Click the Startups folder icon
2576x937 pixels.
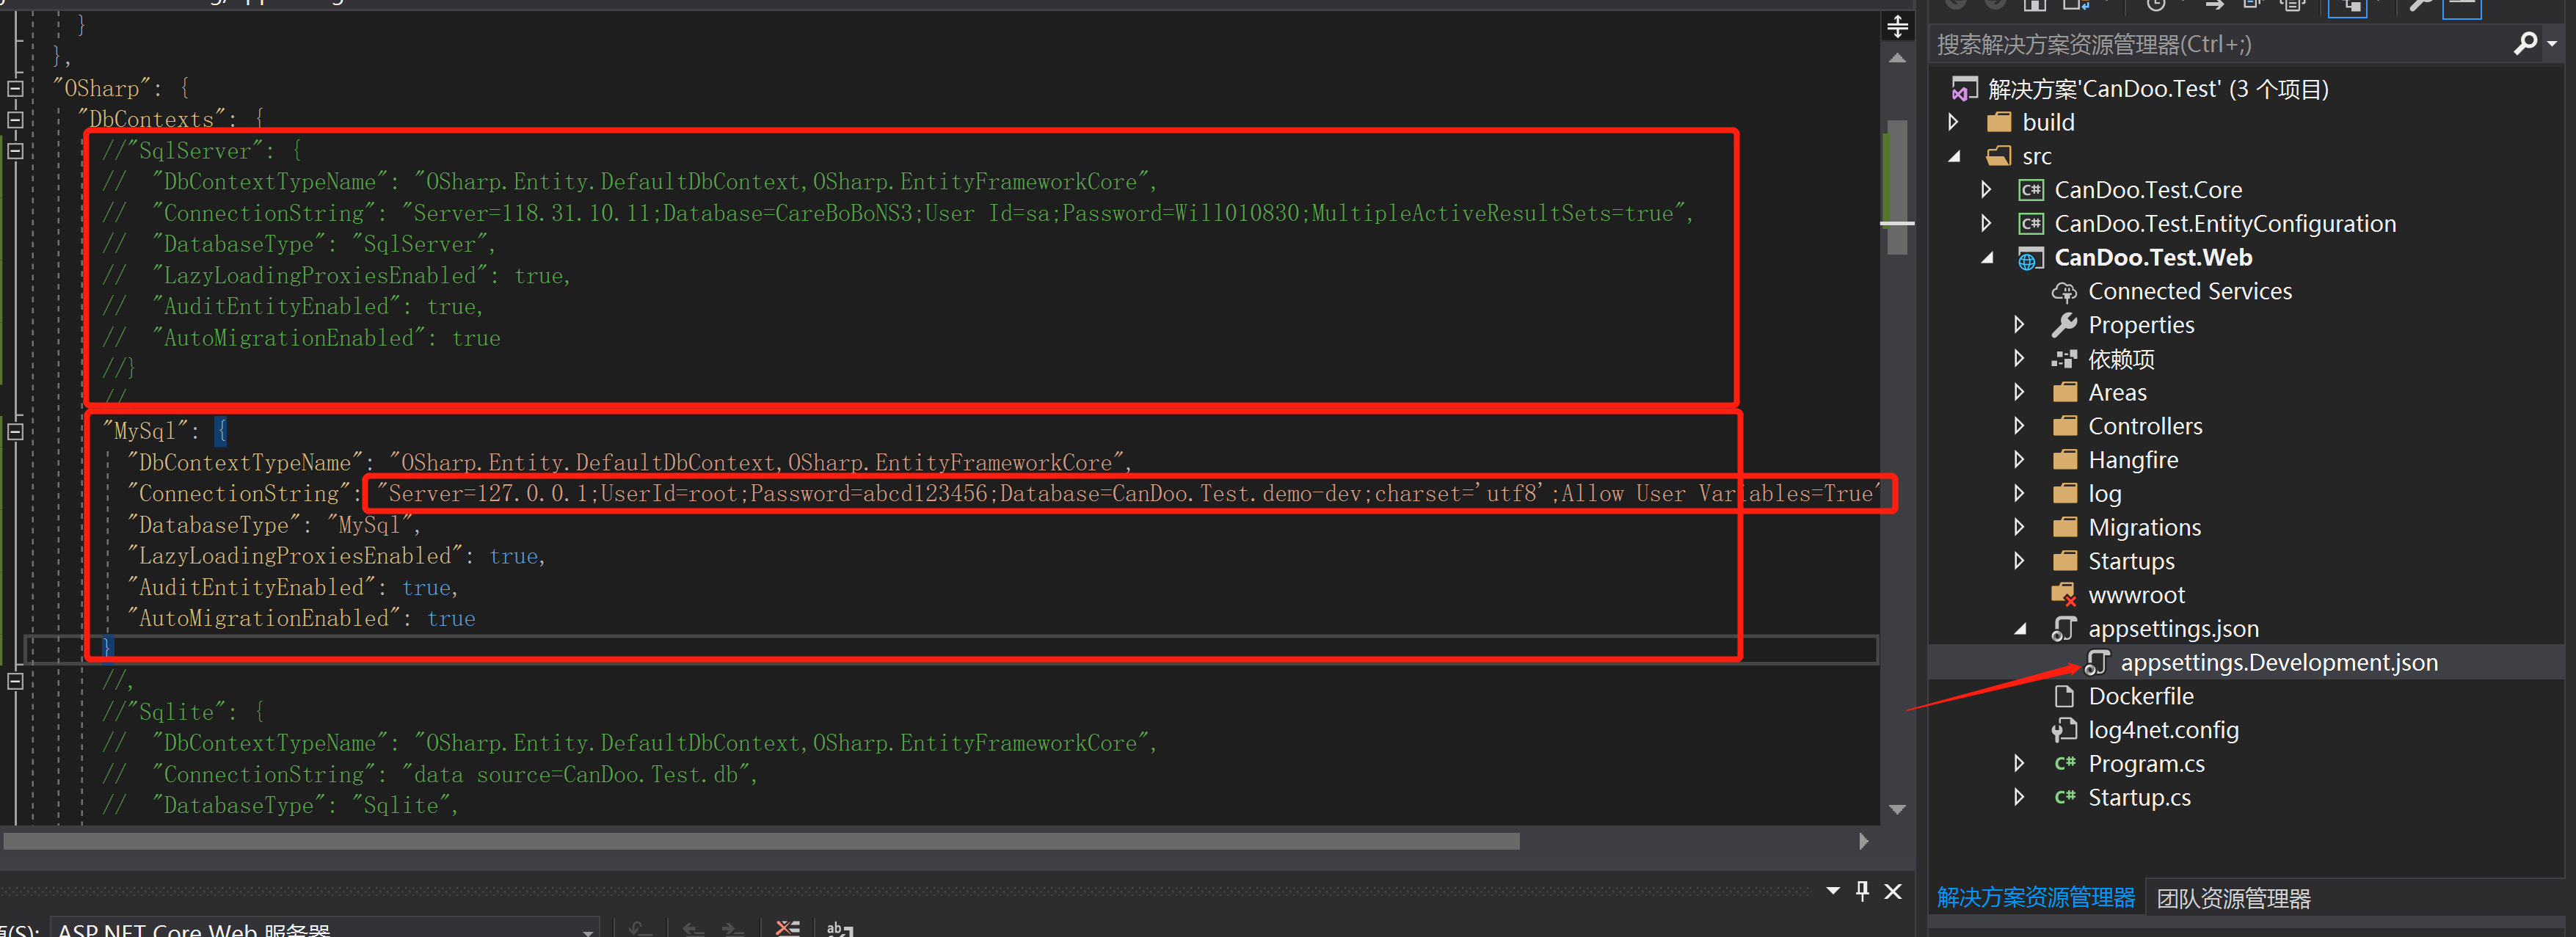(2065, 561)
